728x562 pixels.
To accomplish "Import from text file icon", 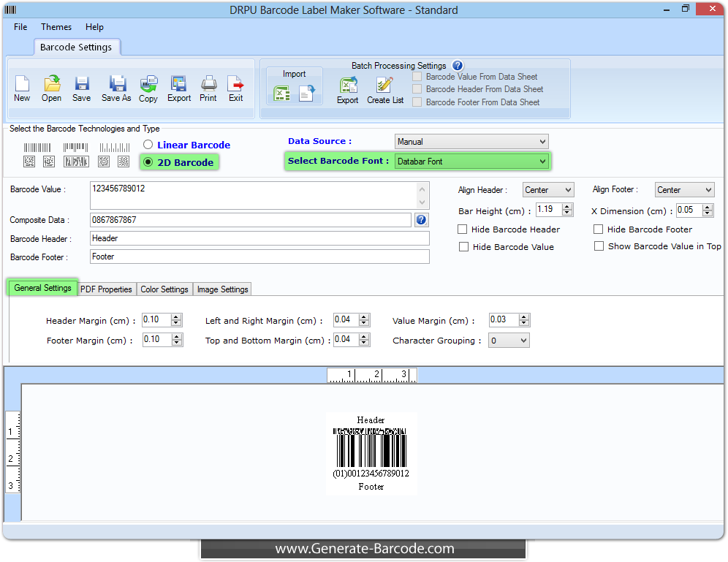I will pyautogui.click(x=307, y=94).
